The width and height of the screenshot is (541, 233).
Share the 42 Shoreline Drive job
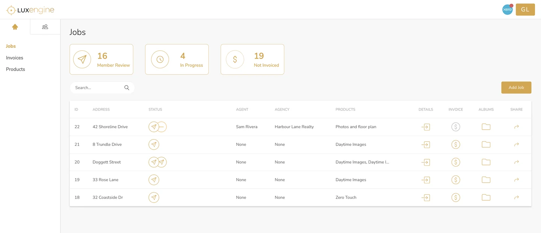(x=517, y=127)
